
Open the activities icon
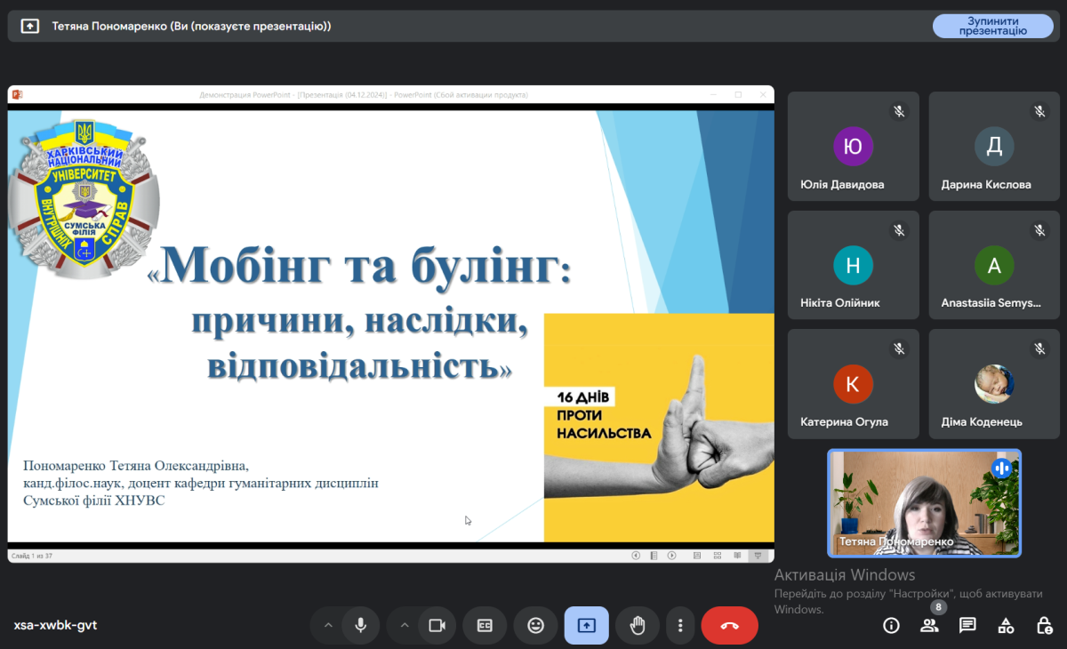click(x=1006, y=625)
